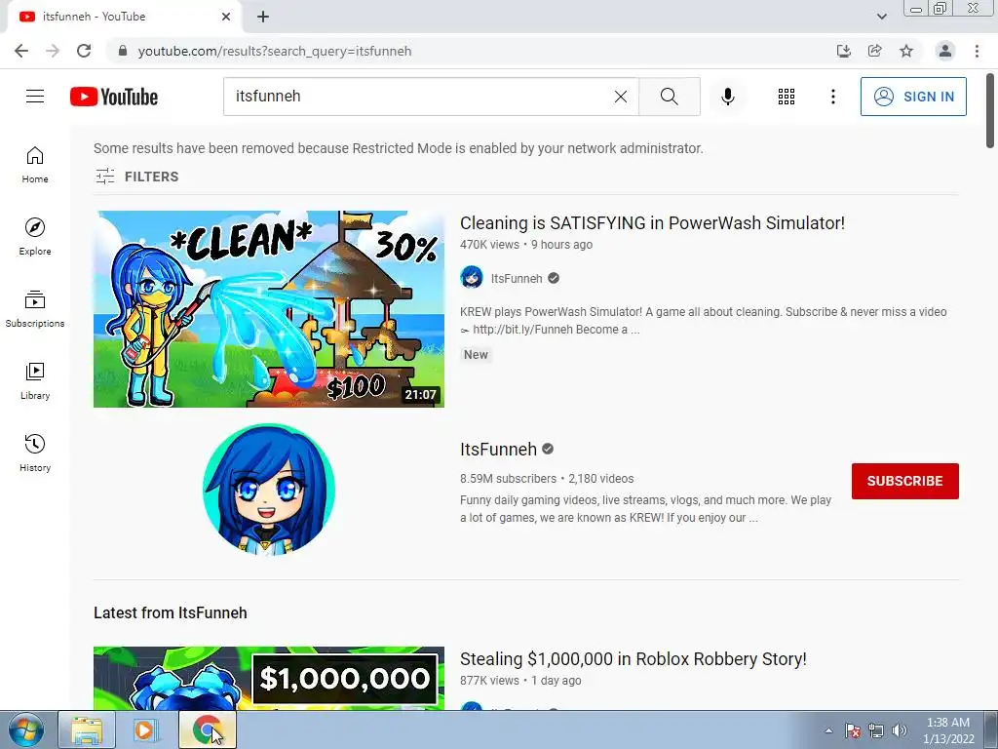This screenshot has width=998, height=749.
Task: Open the Chrome three-dot menu
Action: [x=977, y=51]
